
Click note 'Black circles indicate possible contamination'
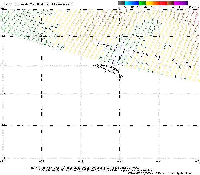(x=123, y=170)
